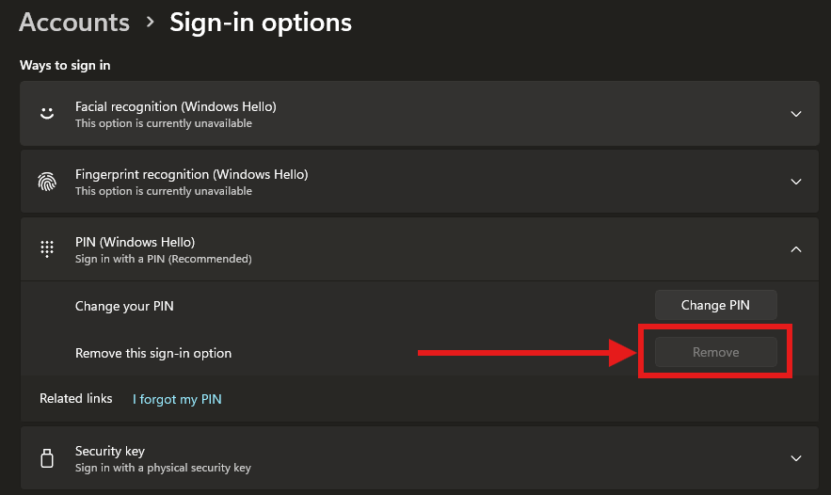Viewport: 831px width, 495px height.
Task: Click the Change your PIN label
Action: click(124, 307)
